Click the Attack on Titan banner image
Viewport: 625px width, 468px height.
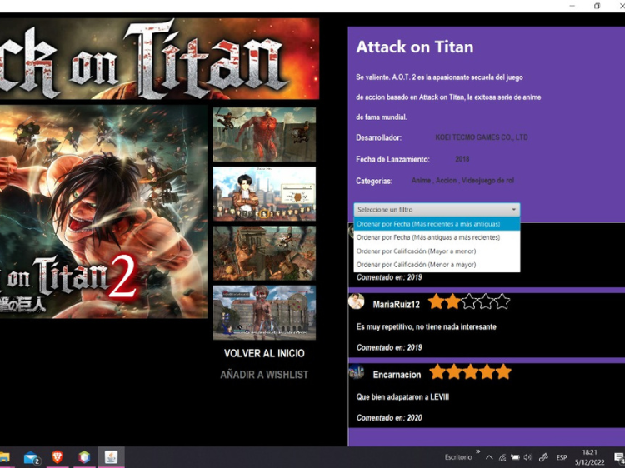159,58
